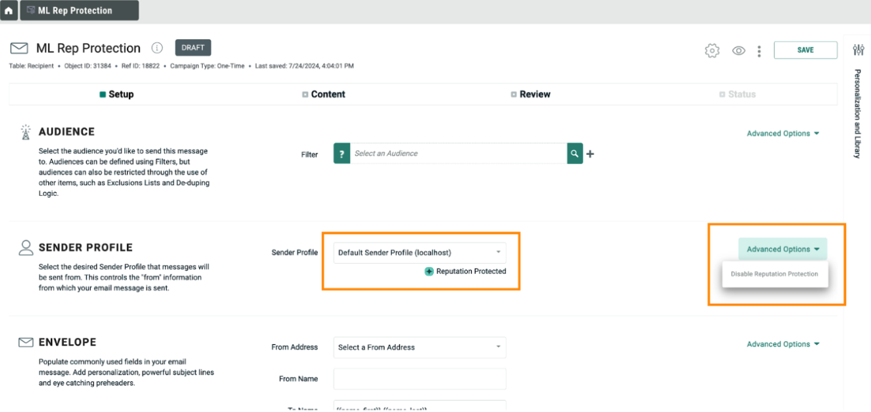Click the From Name input field
871x412 pixels.
coord(420,379)
